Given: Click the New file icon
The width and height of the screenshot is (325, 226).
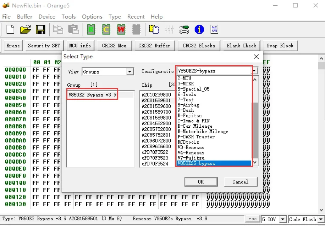Looking at the screenshot, I should [x=10, y=29].
